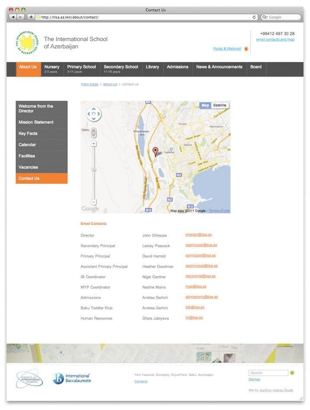Open the Board menu tab

(256, 69)
